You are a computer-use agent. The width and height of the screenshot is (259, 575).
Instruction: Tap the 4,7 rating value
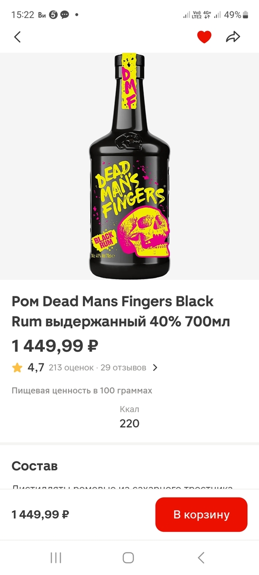tap(36, 368)
